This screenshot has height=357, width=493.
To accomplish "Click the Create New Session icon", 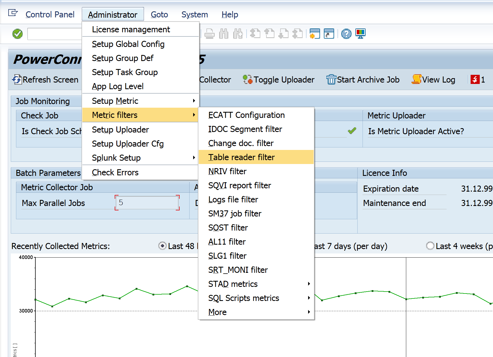I will point(314,34).
